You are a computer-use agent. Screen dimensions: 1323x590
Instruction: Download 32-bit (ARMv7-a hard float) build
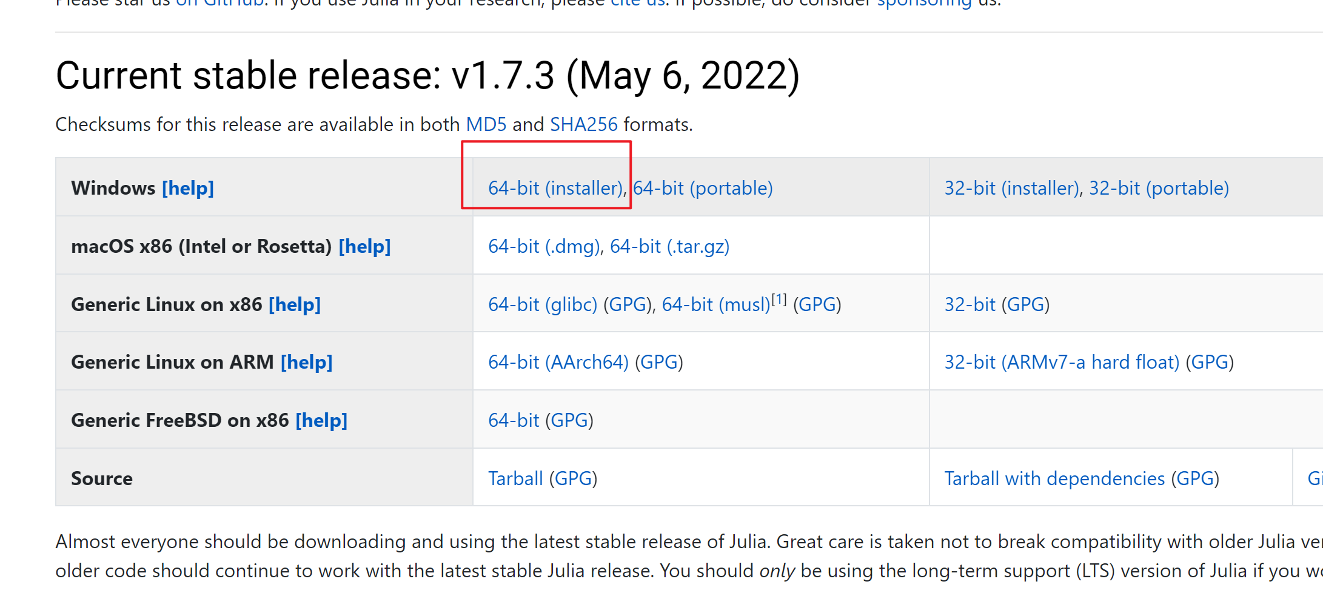(x=1062, y=362)
